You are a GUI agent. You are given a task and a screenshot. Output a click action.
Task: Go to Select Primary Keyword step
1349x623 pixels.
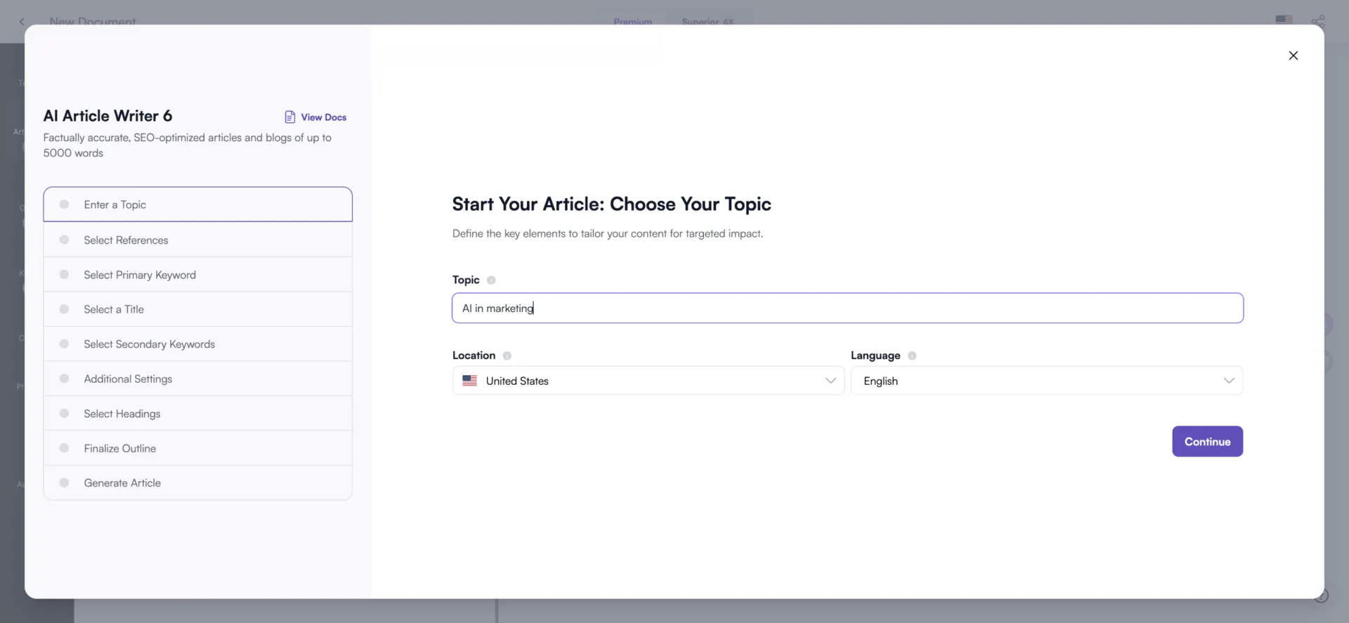[x=197, y=275]
